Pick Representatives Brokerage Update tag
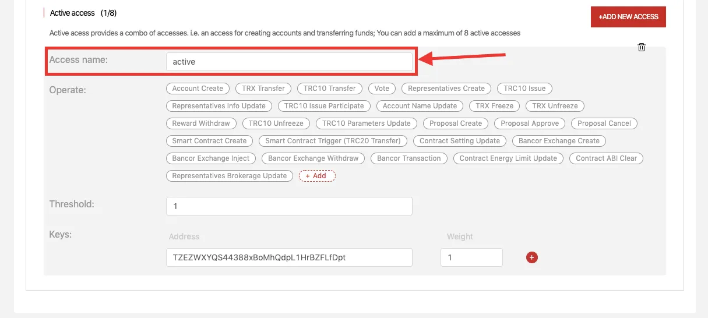The image size is (708, 318). (x=230, y=176)
